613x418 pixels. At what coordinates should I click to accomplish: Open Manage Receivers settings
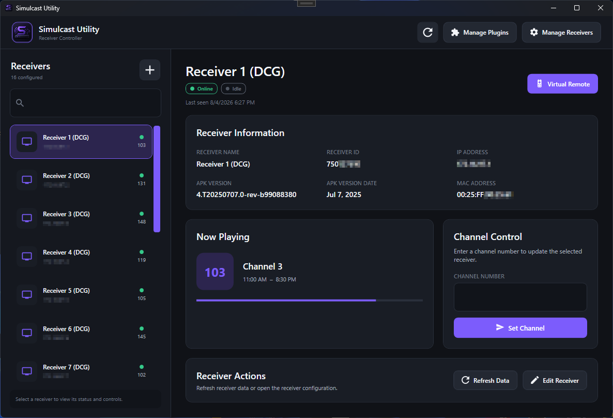click(x=561, y=33)
